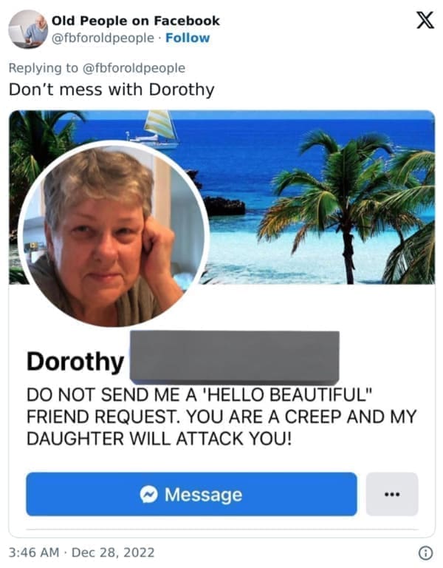Click the "Don't mess with Dorothy" tweet text
Screen dimensions: 443x568
[111, 89]
